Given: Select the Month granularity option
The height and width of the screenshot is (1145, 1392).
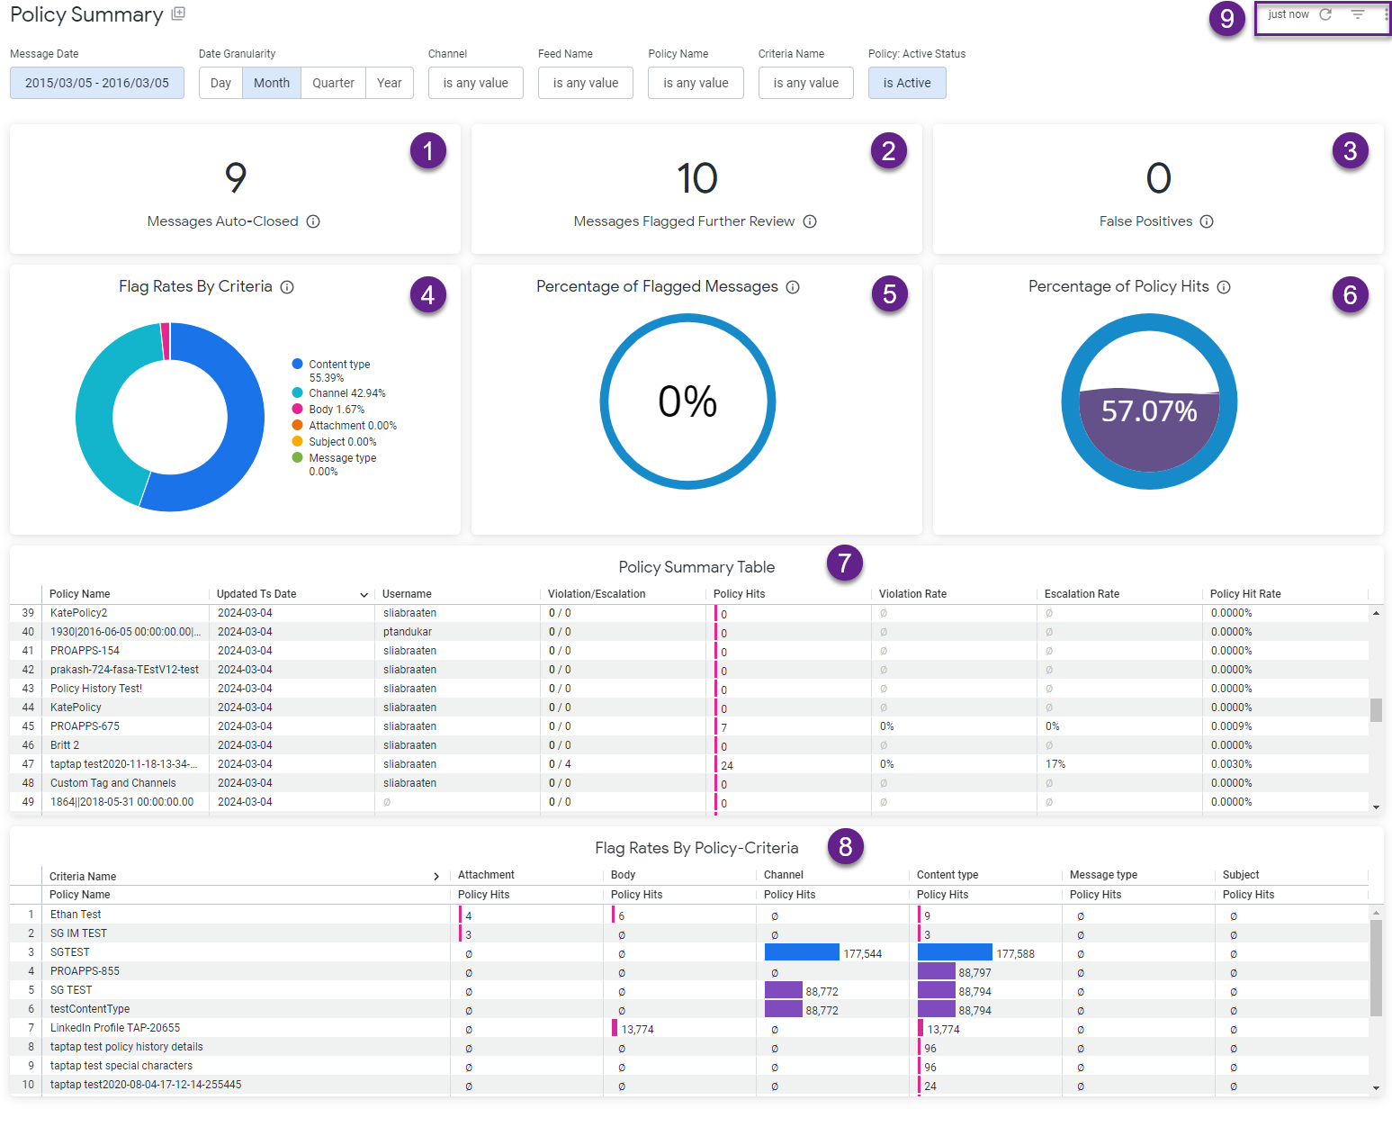Looking at the screenshot, I should (x=271, y=83).
